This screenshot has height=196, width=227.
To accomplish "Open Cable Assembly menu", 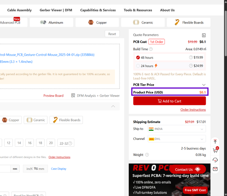I will click(x=19, y=10).
